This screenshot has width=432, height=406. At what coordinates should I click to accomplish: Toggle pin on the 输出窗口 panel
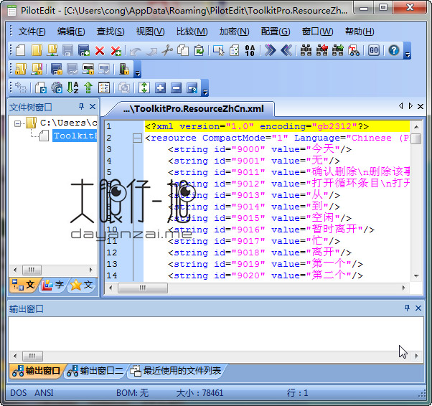pos(407,308)
